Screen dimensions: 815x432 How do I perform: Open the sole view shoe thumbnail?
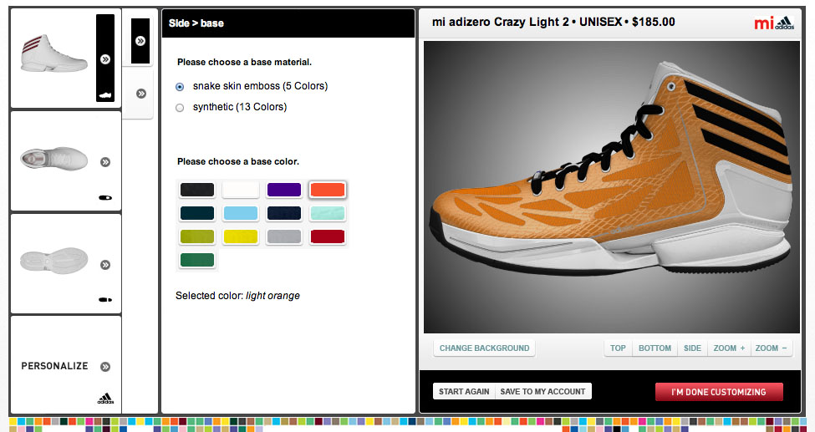(54, 260)
